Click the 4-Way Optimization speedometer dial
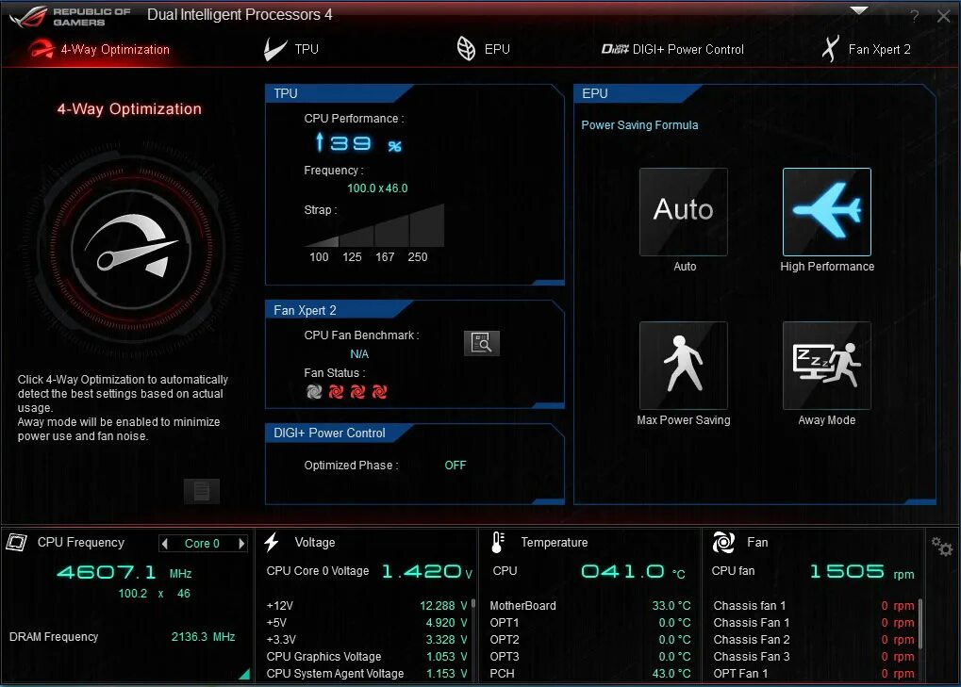The width and height of the screenshot is (961, 687). click(x=130, y=250)
